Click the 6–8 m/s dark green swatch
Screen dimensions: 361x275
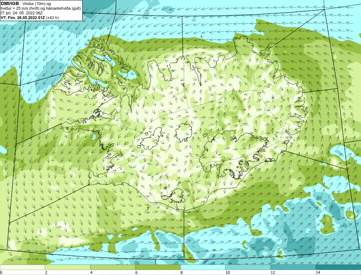pos(158,267)
